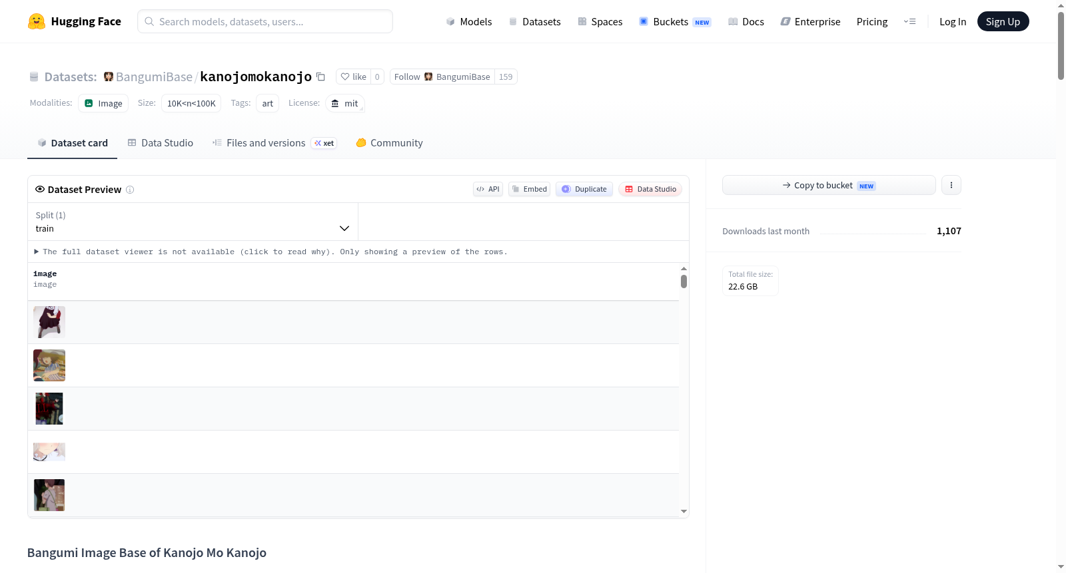Screen dimensions: 1066x573
Task: Open the Split train dropdown
Action: [193, 222]
